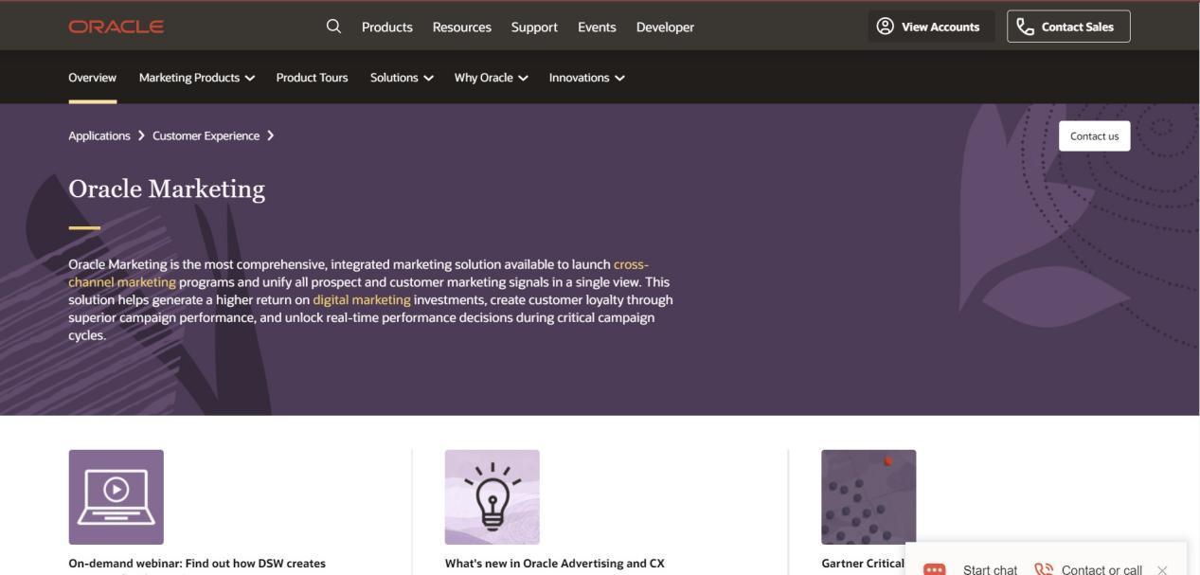Open the Events menu
This screenshot has width=1200, height=575.
597,27
